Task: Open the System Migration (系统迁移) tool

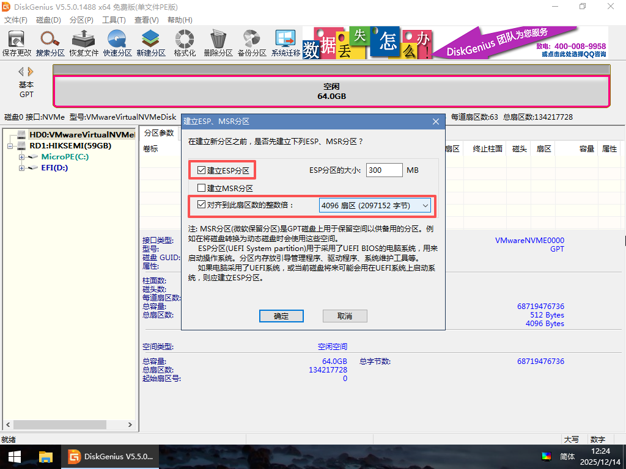Action: (285, 43)
